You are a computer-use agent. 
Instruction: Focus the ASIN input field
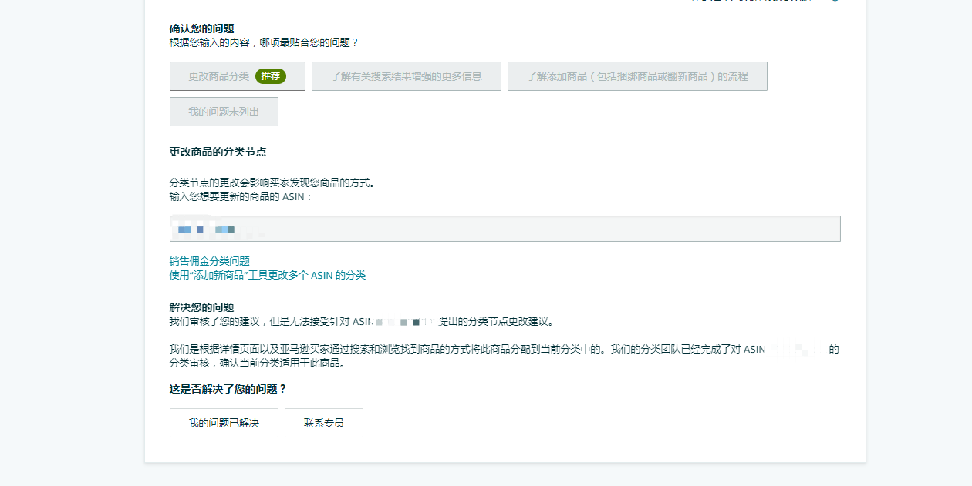pos(505,229)
